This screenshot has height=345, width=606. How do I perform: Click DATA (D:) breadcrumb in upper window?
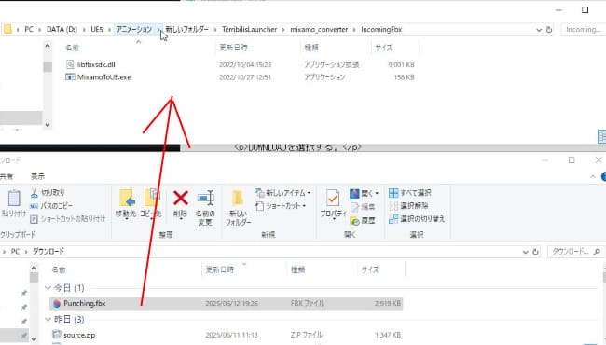[x=62, y=29]
